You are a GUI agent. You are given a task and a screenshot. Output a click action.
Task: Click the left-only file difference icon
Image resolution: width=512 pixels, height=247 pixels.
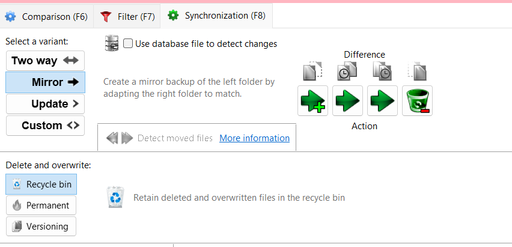tap(312, 71)
